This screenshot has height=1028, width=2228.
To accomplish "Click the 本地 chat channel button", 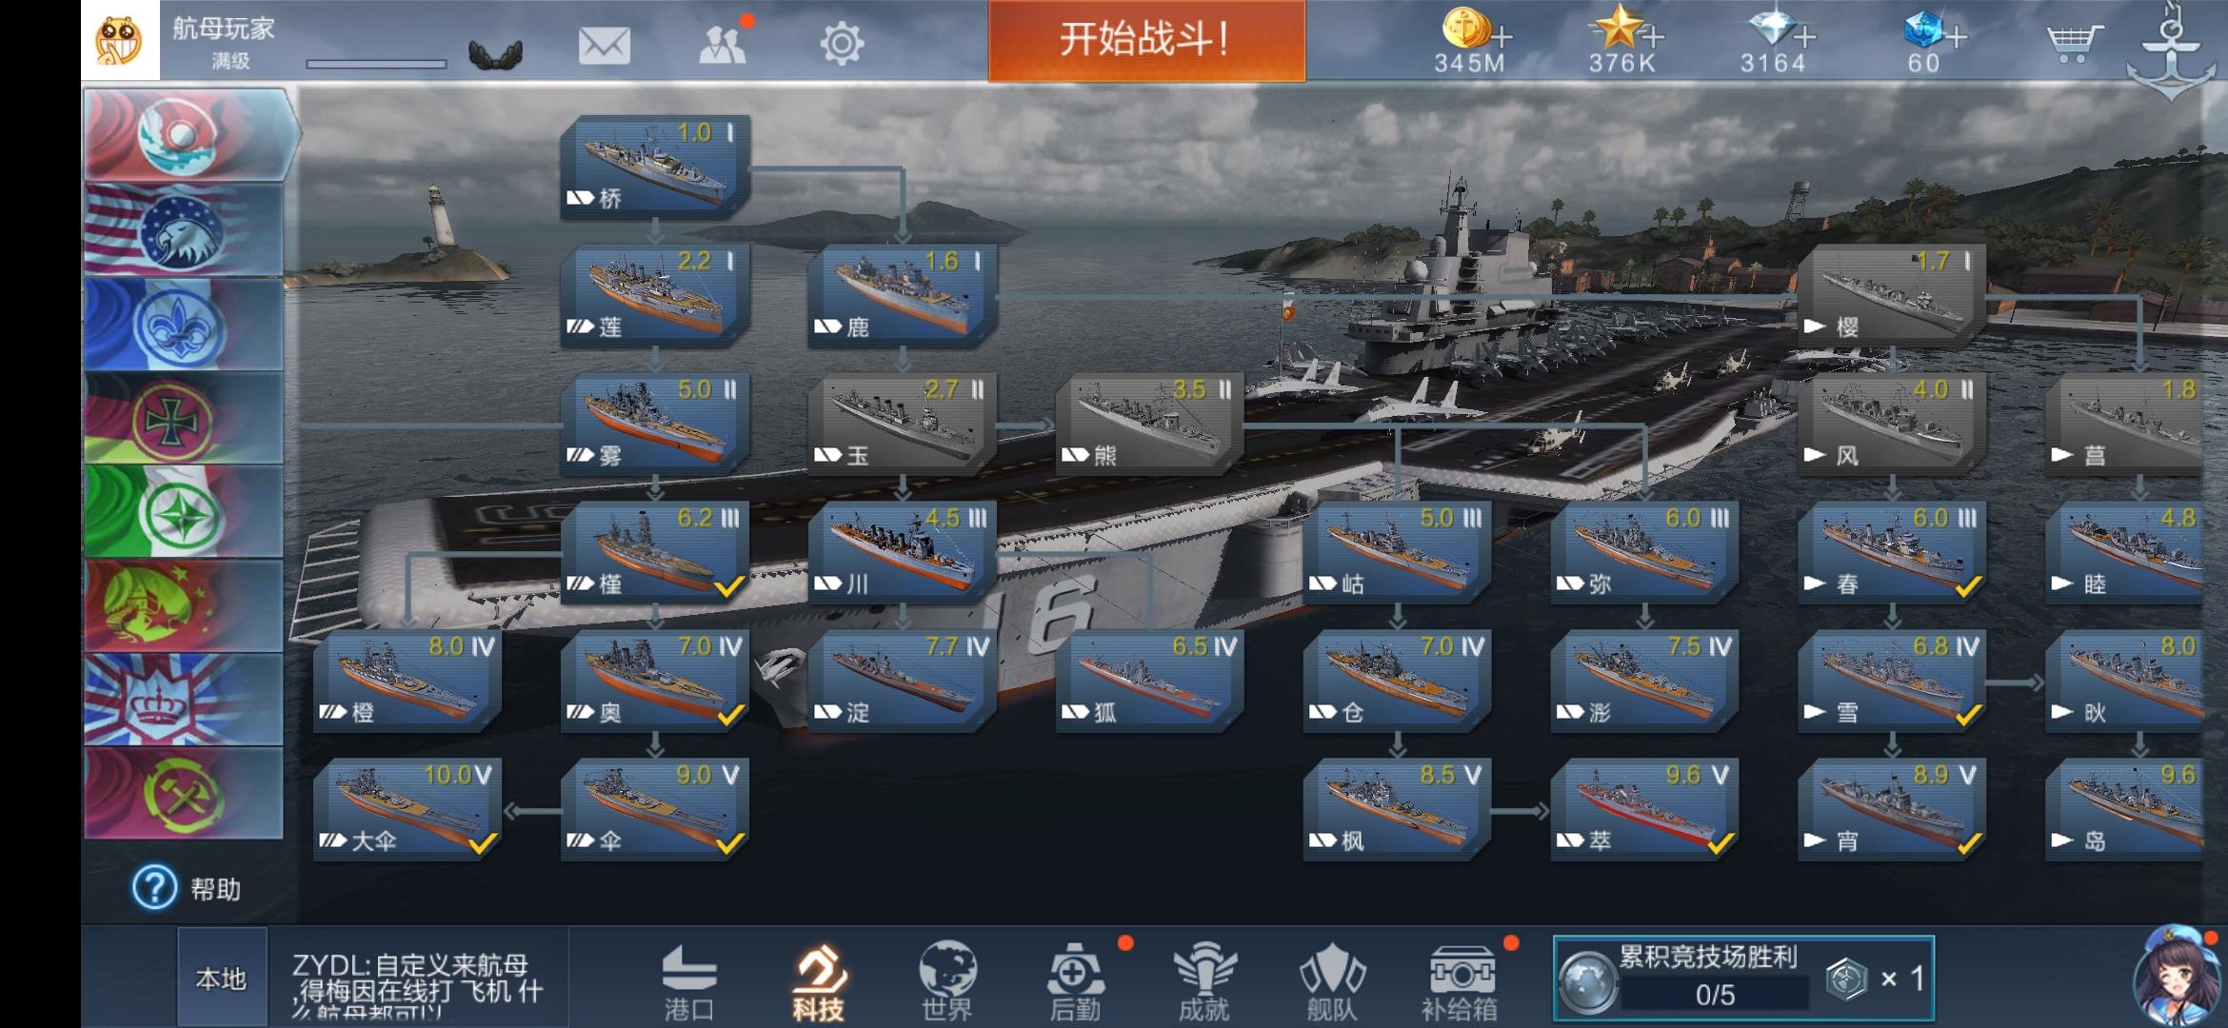I will pyautogui.click(x=221, y=979).
